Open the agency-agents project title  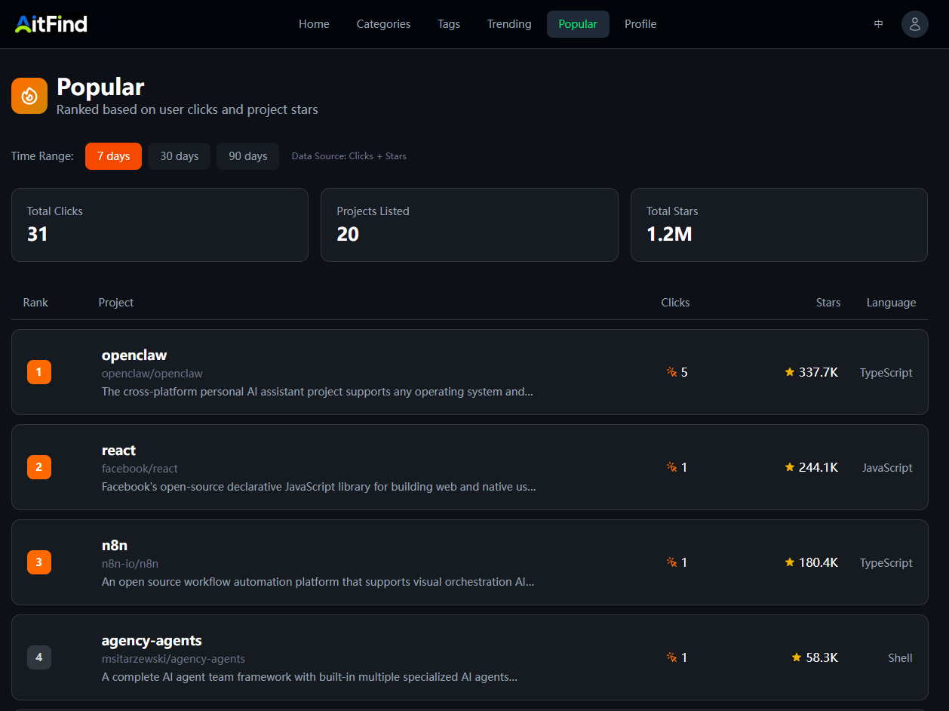click(x=152, y=640)
